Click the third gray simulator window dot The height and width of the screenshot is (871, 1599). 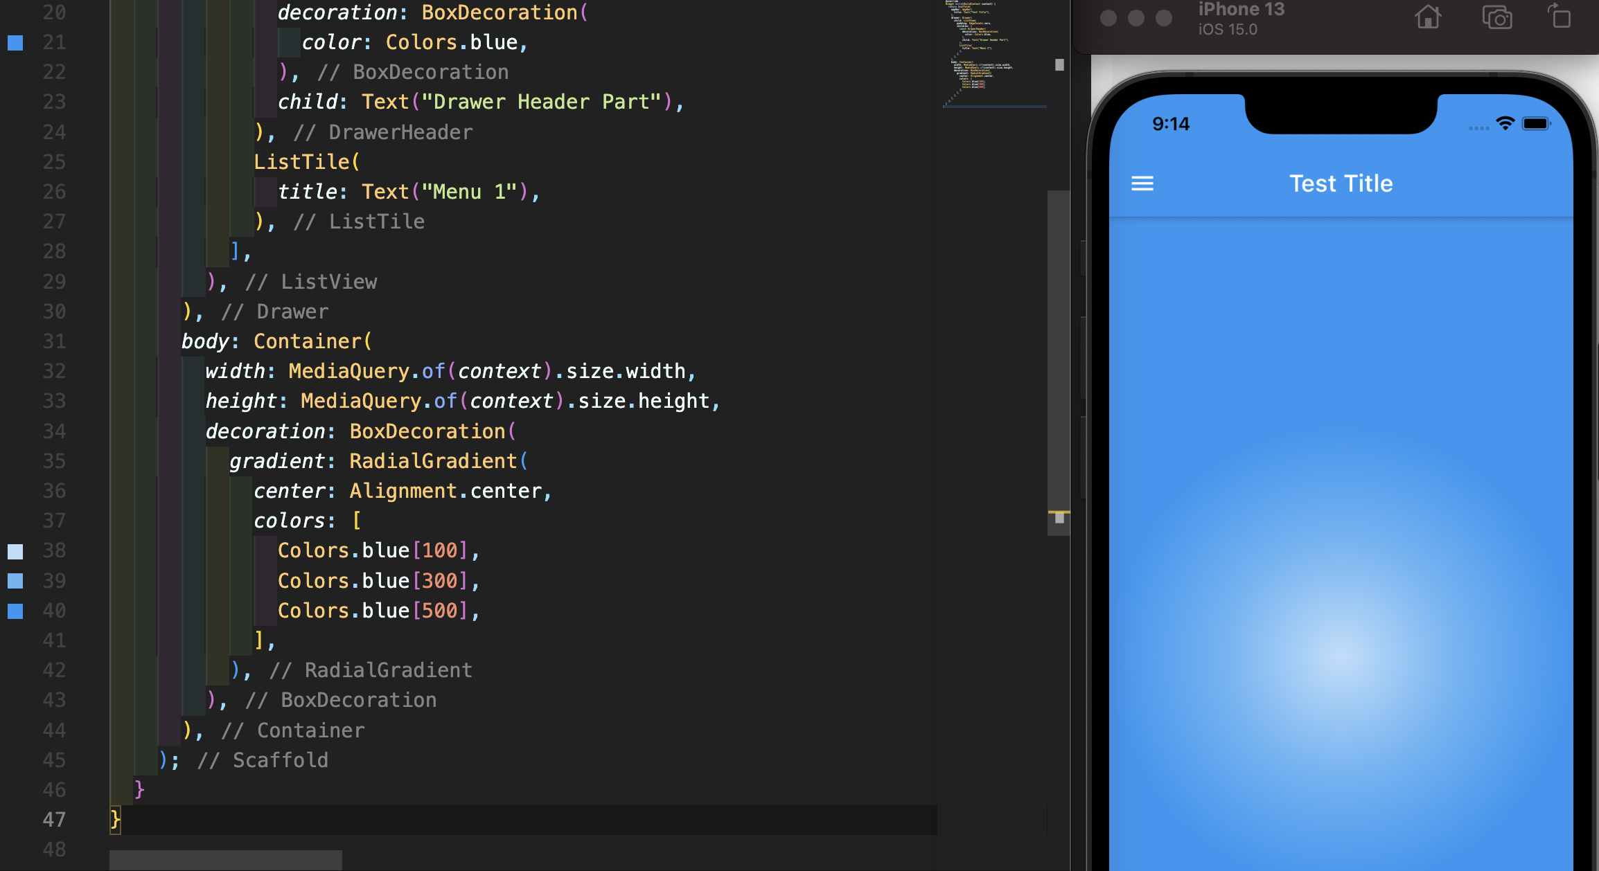pyautogui.click(x=1164, y=18)
